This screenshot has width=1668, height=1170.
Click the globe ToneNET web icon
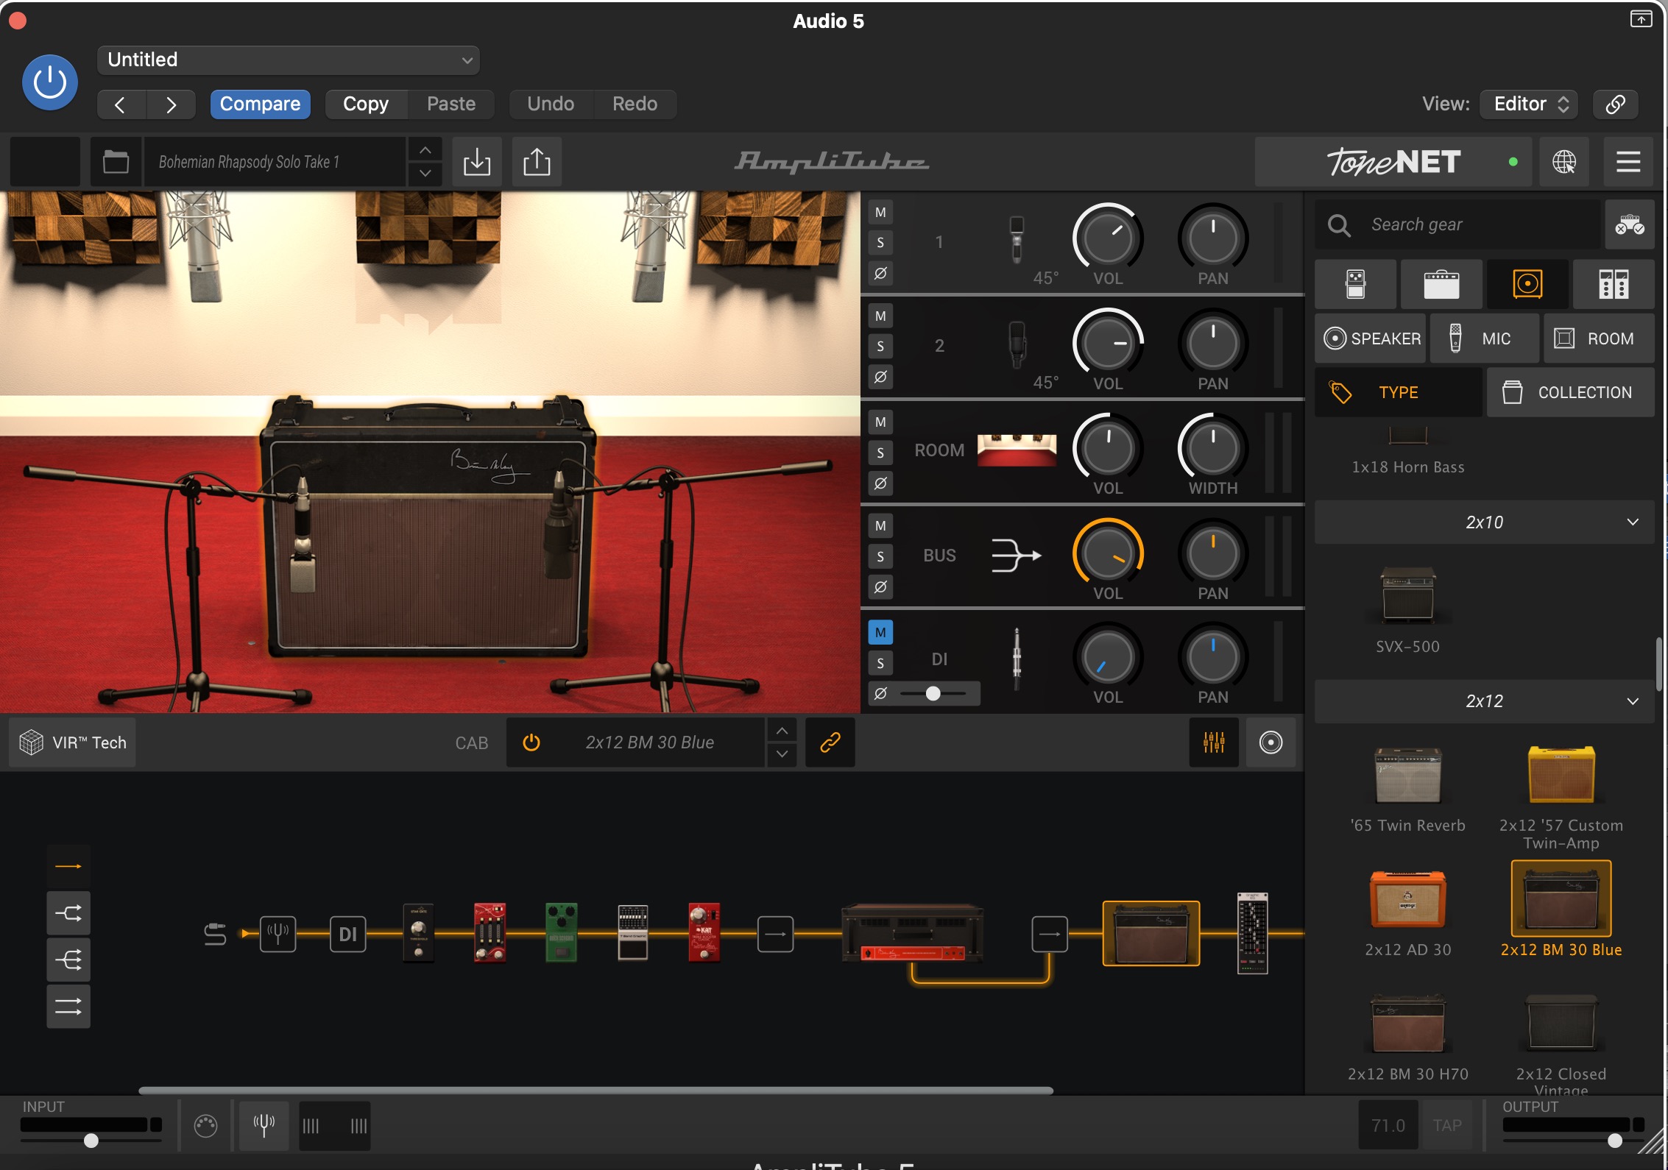pyautogui.click(x=1564, y=162)
